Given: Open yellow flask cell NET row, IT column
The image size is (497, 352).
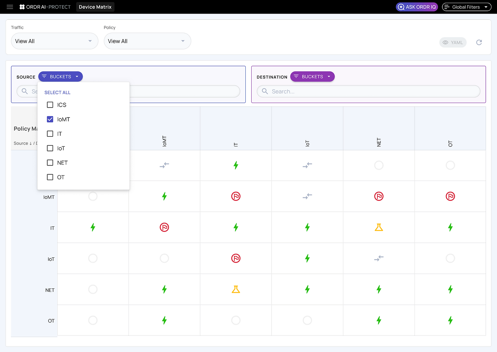Looking at the screenshot, I should point(236,289).
